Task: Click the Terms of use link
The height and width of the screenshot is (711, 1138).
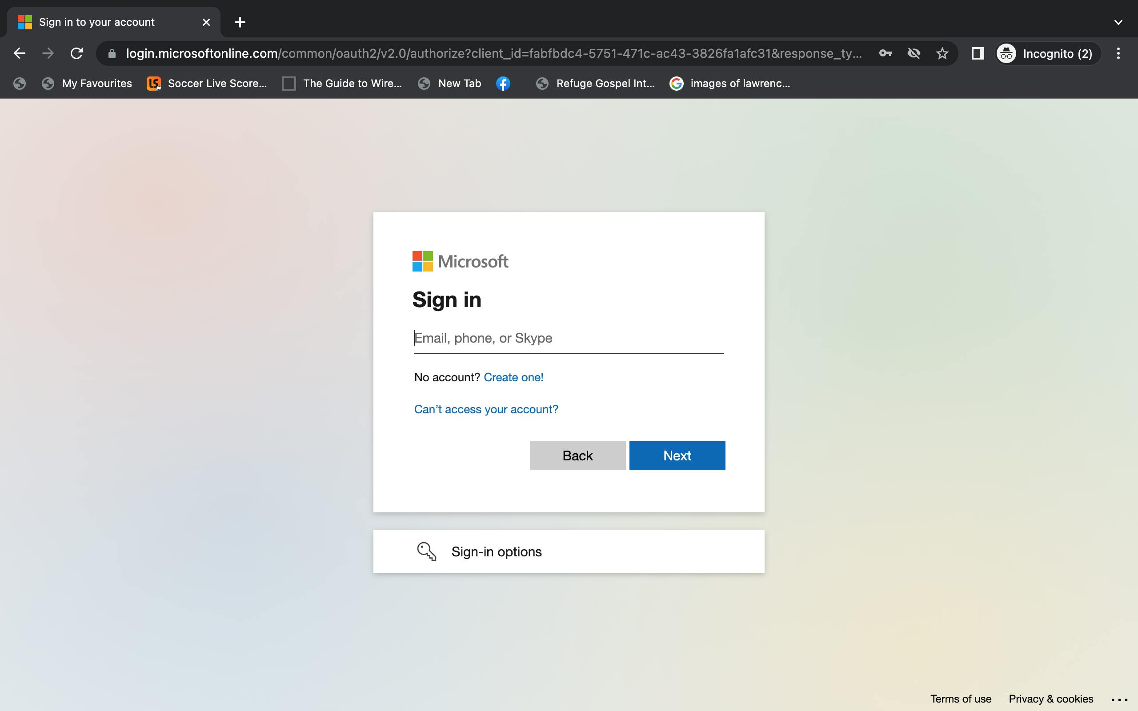Action: click(x=961, y=699)
